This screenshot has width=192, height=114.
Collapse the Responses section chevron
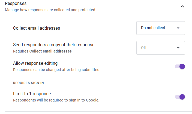pyautogui.click(x=182, y=7)
